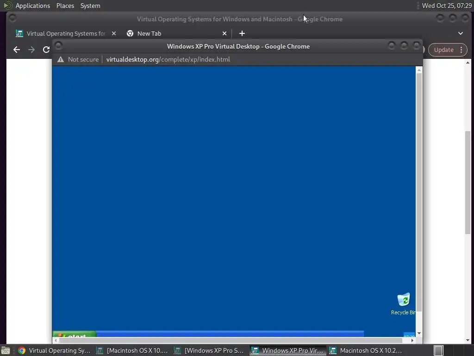Reload the page in the main Chrome window
Screen dimensions: 474x356
coord(46,50)
